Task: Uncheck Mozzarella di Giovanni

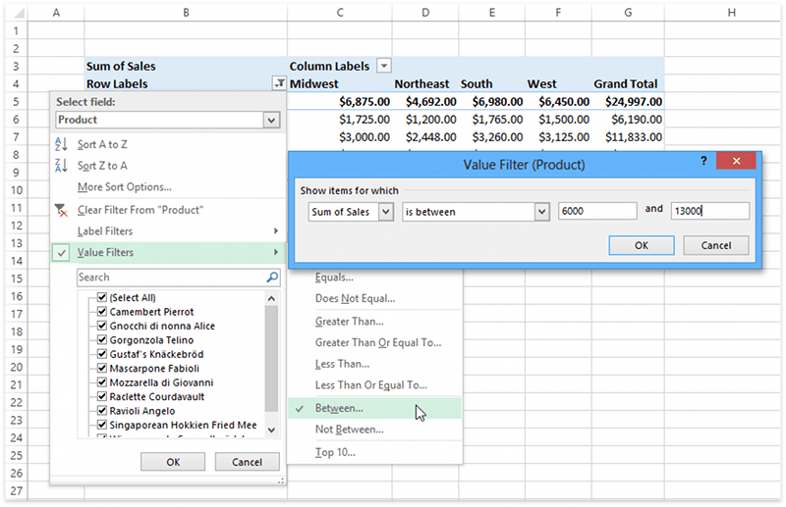Action: 102,382
